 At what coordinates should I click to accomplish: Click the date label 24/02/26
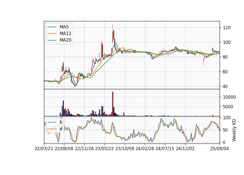[x=145, y=149]
